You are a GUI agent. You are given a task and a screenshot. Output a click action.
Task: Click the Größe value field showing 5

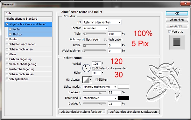(x=115, y=45)
